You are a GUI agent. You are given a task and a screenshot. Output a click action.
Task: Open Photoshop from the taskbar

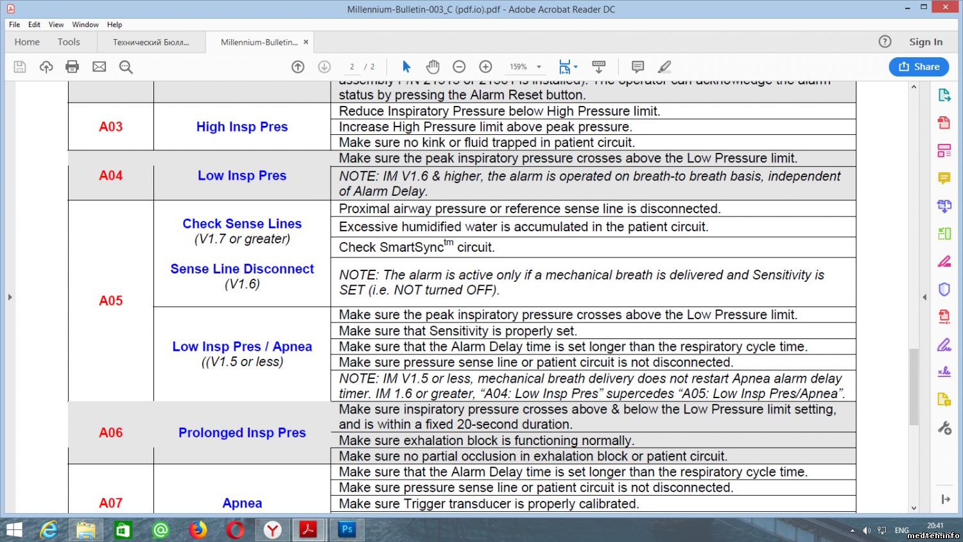pyautogui.click(x=347, y=530)
